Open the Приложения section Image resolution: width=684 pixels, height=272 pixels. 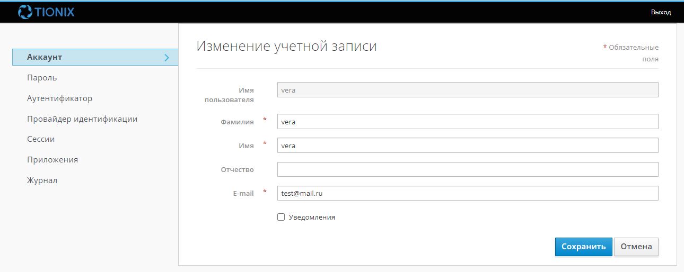(52, 160)
